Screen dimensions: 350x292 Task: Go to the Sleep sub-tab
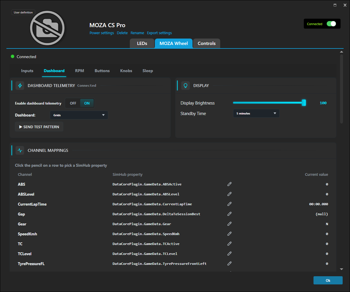point(148,71)
